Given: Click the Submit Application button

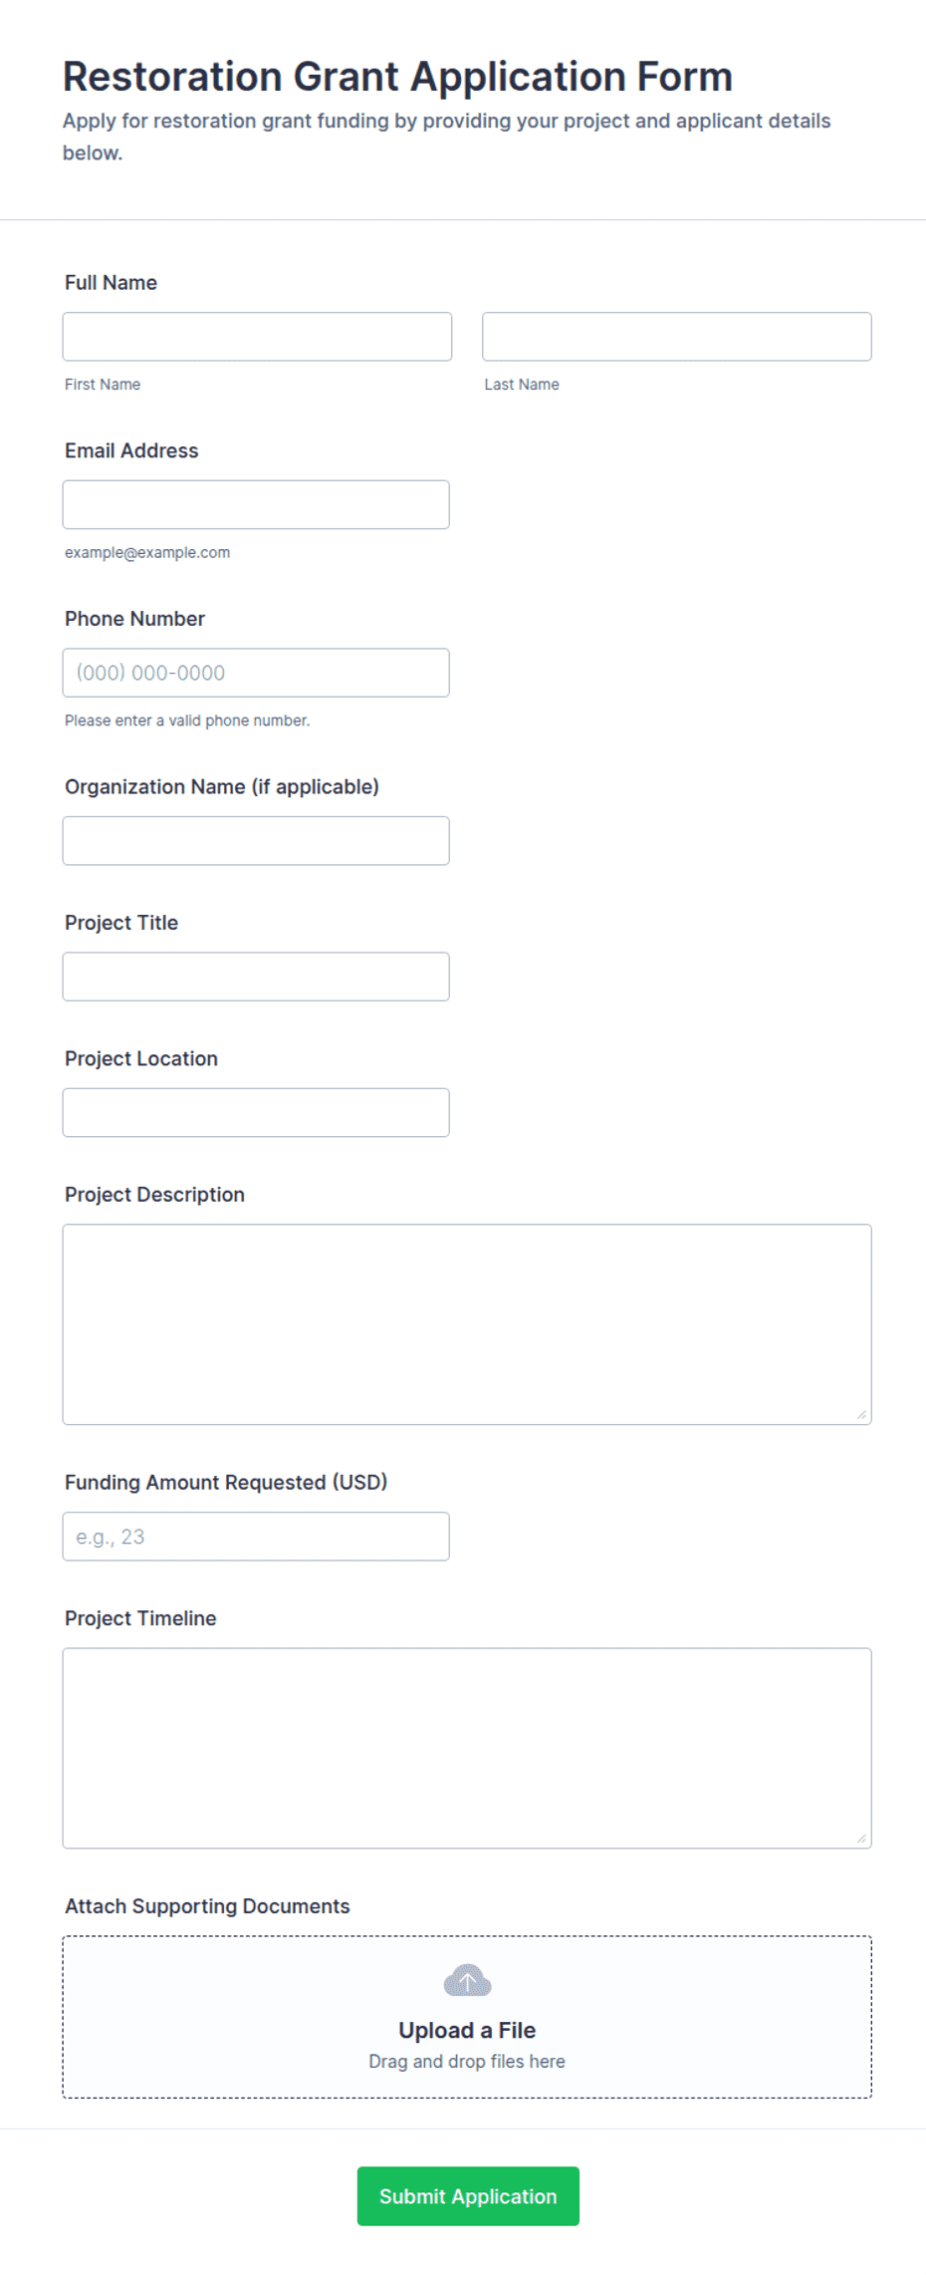Looking at the screenshot, I should (x=468, y=2196).
